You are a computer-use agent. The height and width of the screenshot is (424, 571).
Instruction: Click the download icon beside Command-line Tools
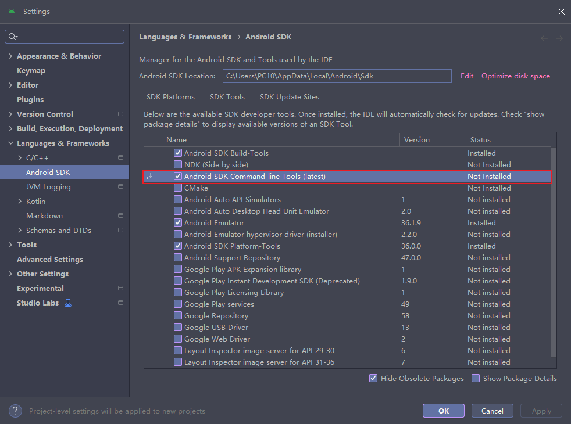click(x=151, y=177)
